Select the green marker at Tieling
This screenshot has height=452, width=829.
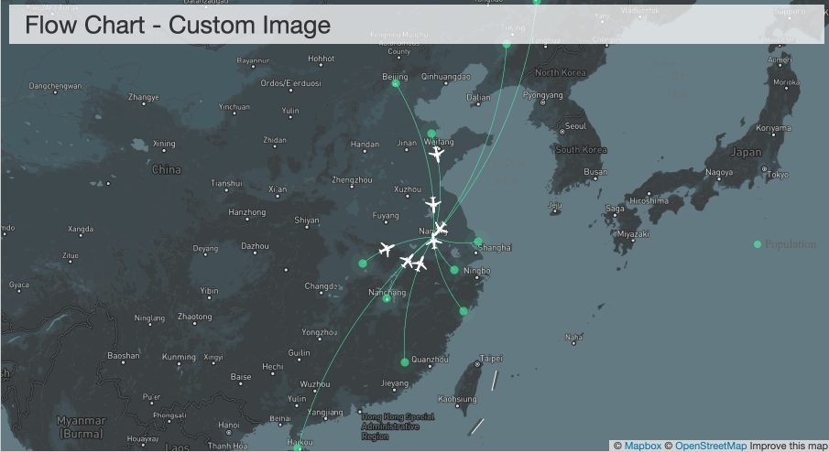pos(507,43)
